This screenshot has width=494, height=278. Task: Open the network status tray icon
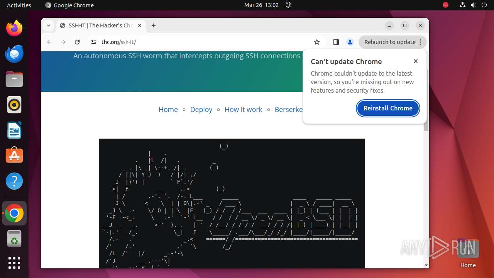(x=462, y=5)
